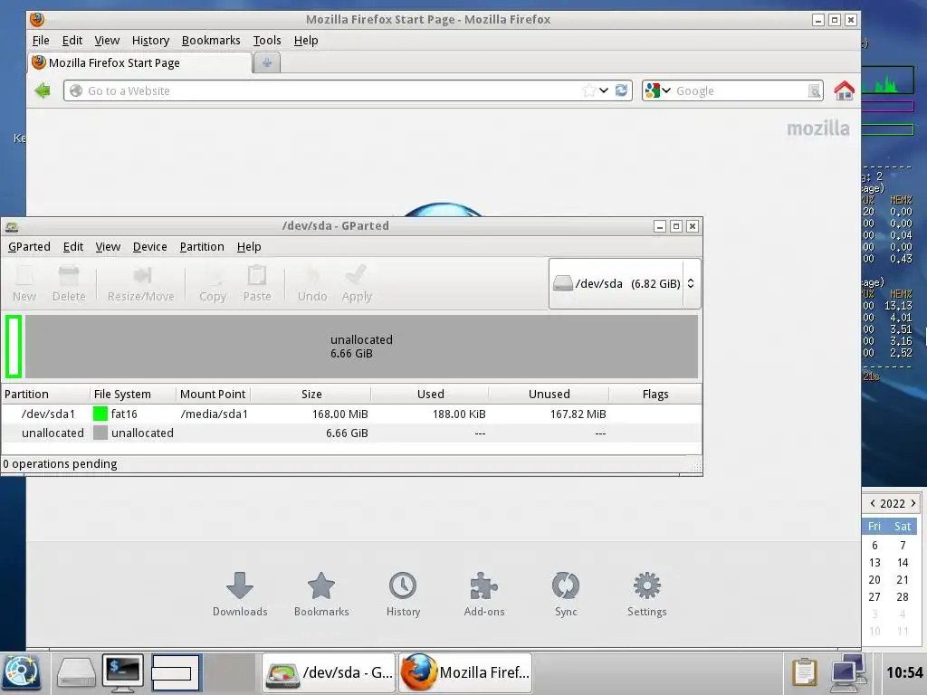Open Firefox's History menu
This screenshot has height=695, width=927.
150,40
